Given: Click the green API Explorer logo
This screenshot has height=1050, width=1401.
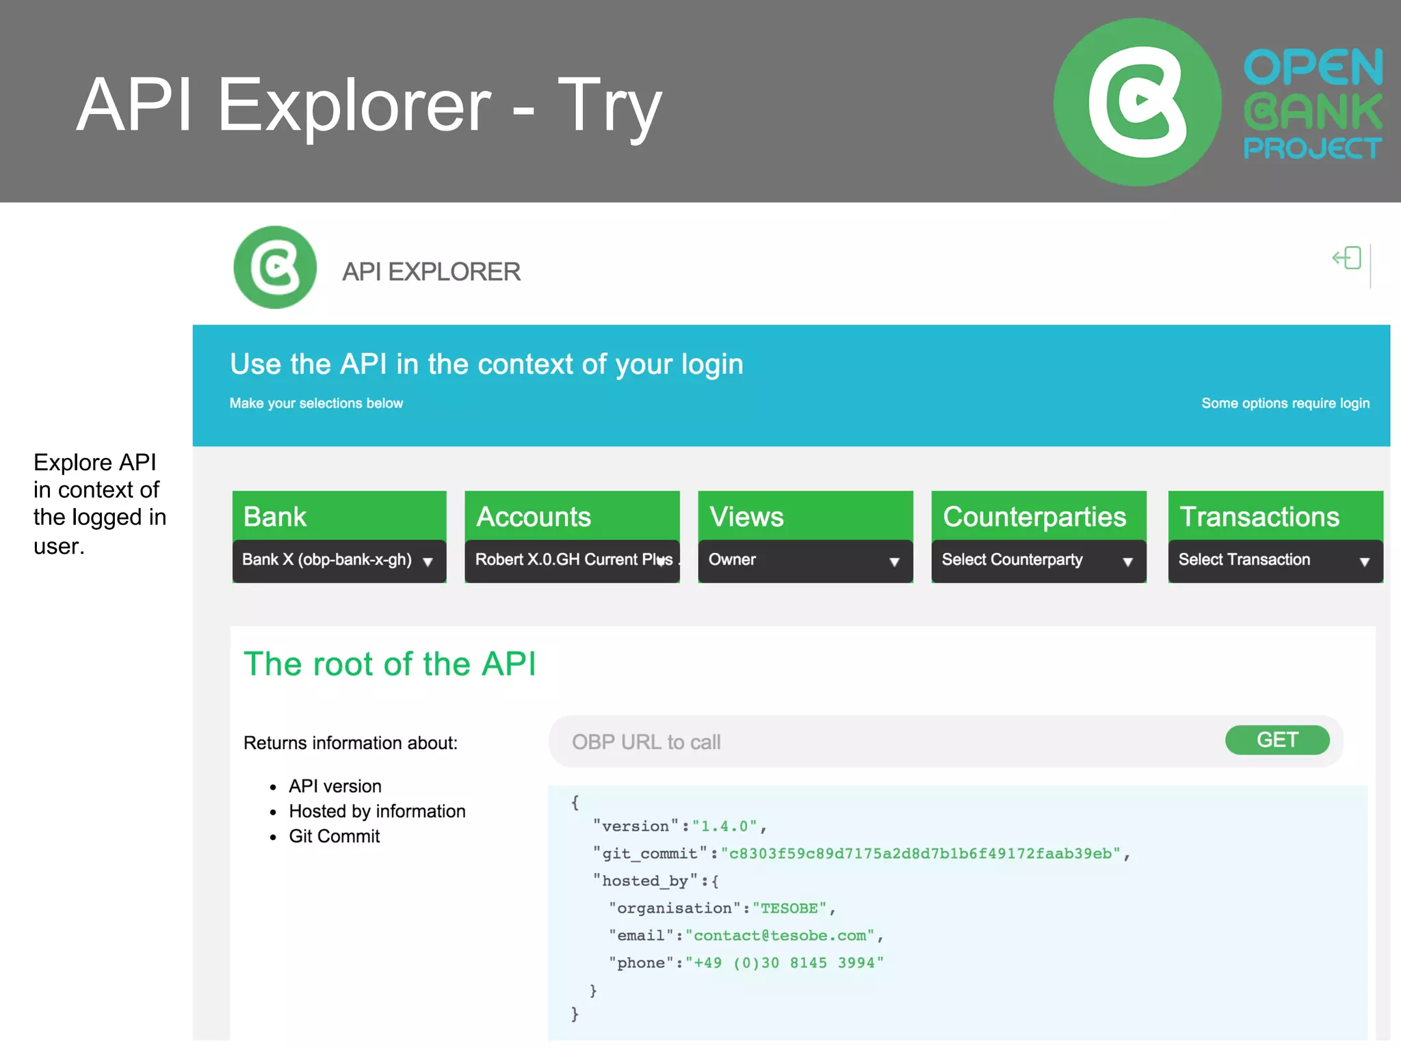Looking at the screenshot, I should coord(275,267).
